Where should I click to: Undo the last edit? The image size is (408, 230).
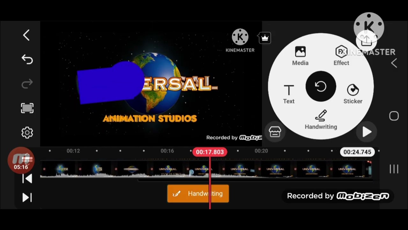pos(27,59)
